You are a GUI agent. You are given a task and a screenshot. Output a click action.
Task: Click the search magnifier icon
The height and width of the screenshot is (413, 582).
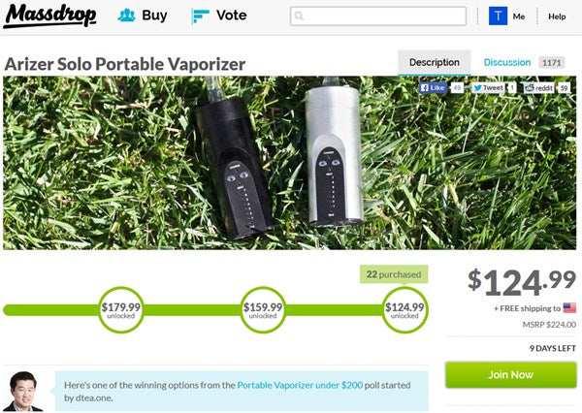coord(299,16)
